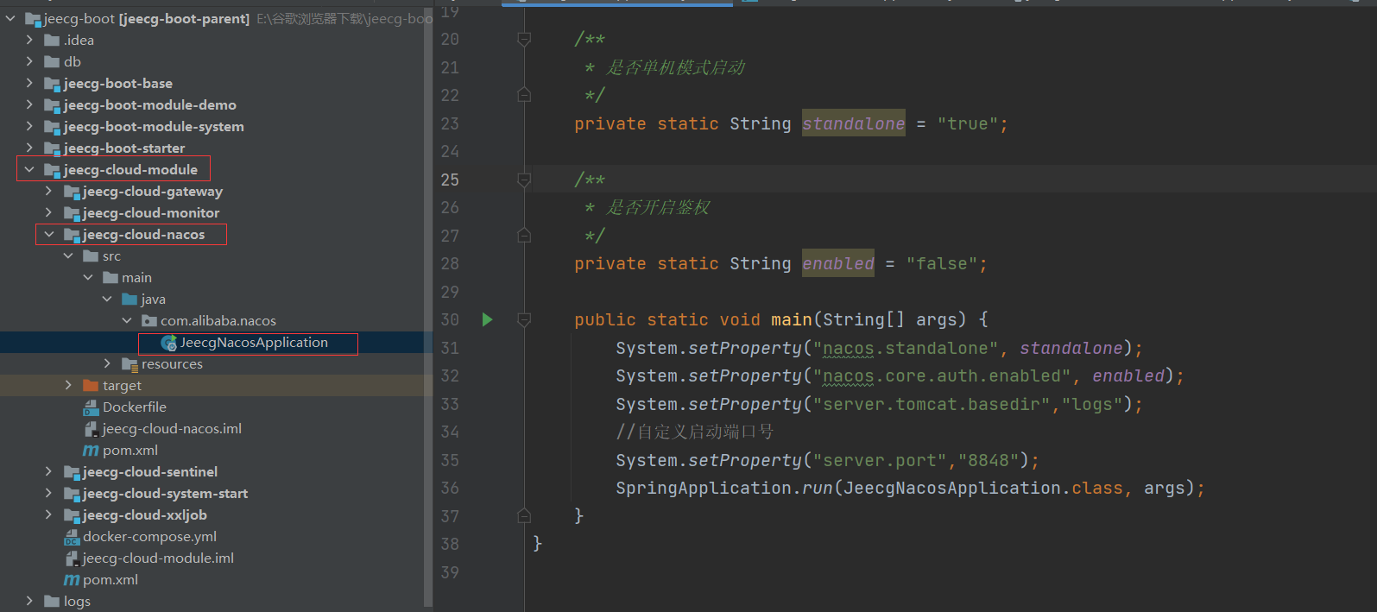Click Maven icon of nacos pom.xml

[91, 451]
